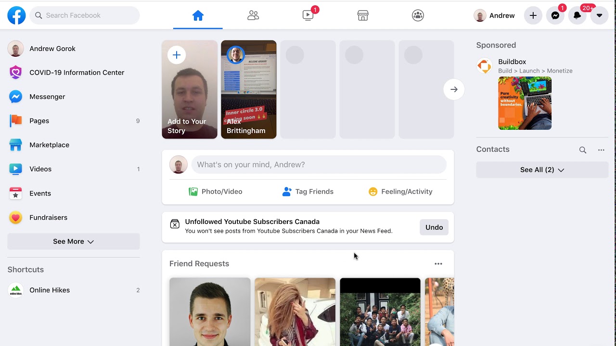This screenshot has height=346, width=616.
Task: Open the Buildbox ad image
Action: coord(525,103)
